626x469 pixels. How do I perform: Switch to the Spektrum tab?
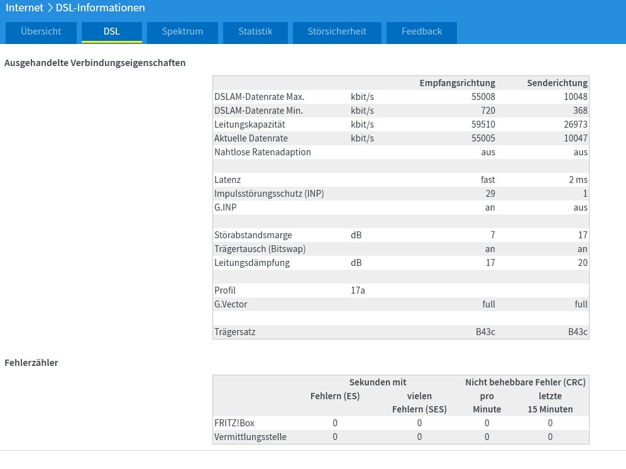(x=182, y=32)
